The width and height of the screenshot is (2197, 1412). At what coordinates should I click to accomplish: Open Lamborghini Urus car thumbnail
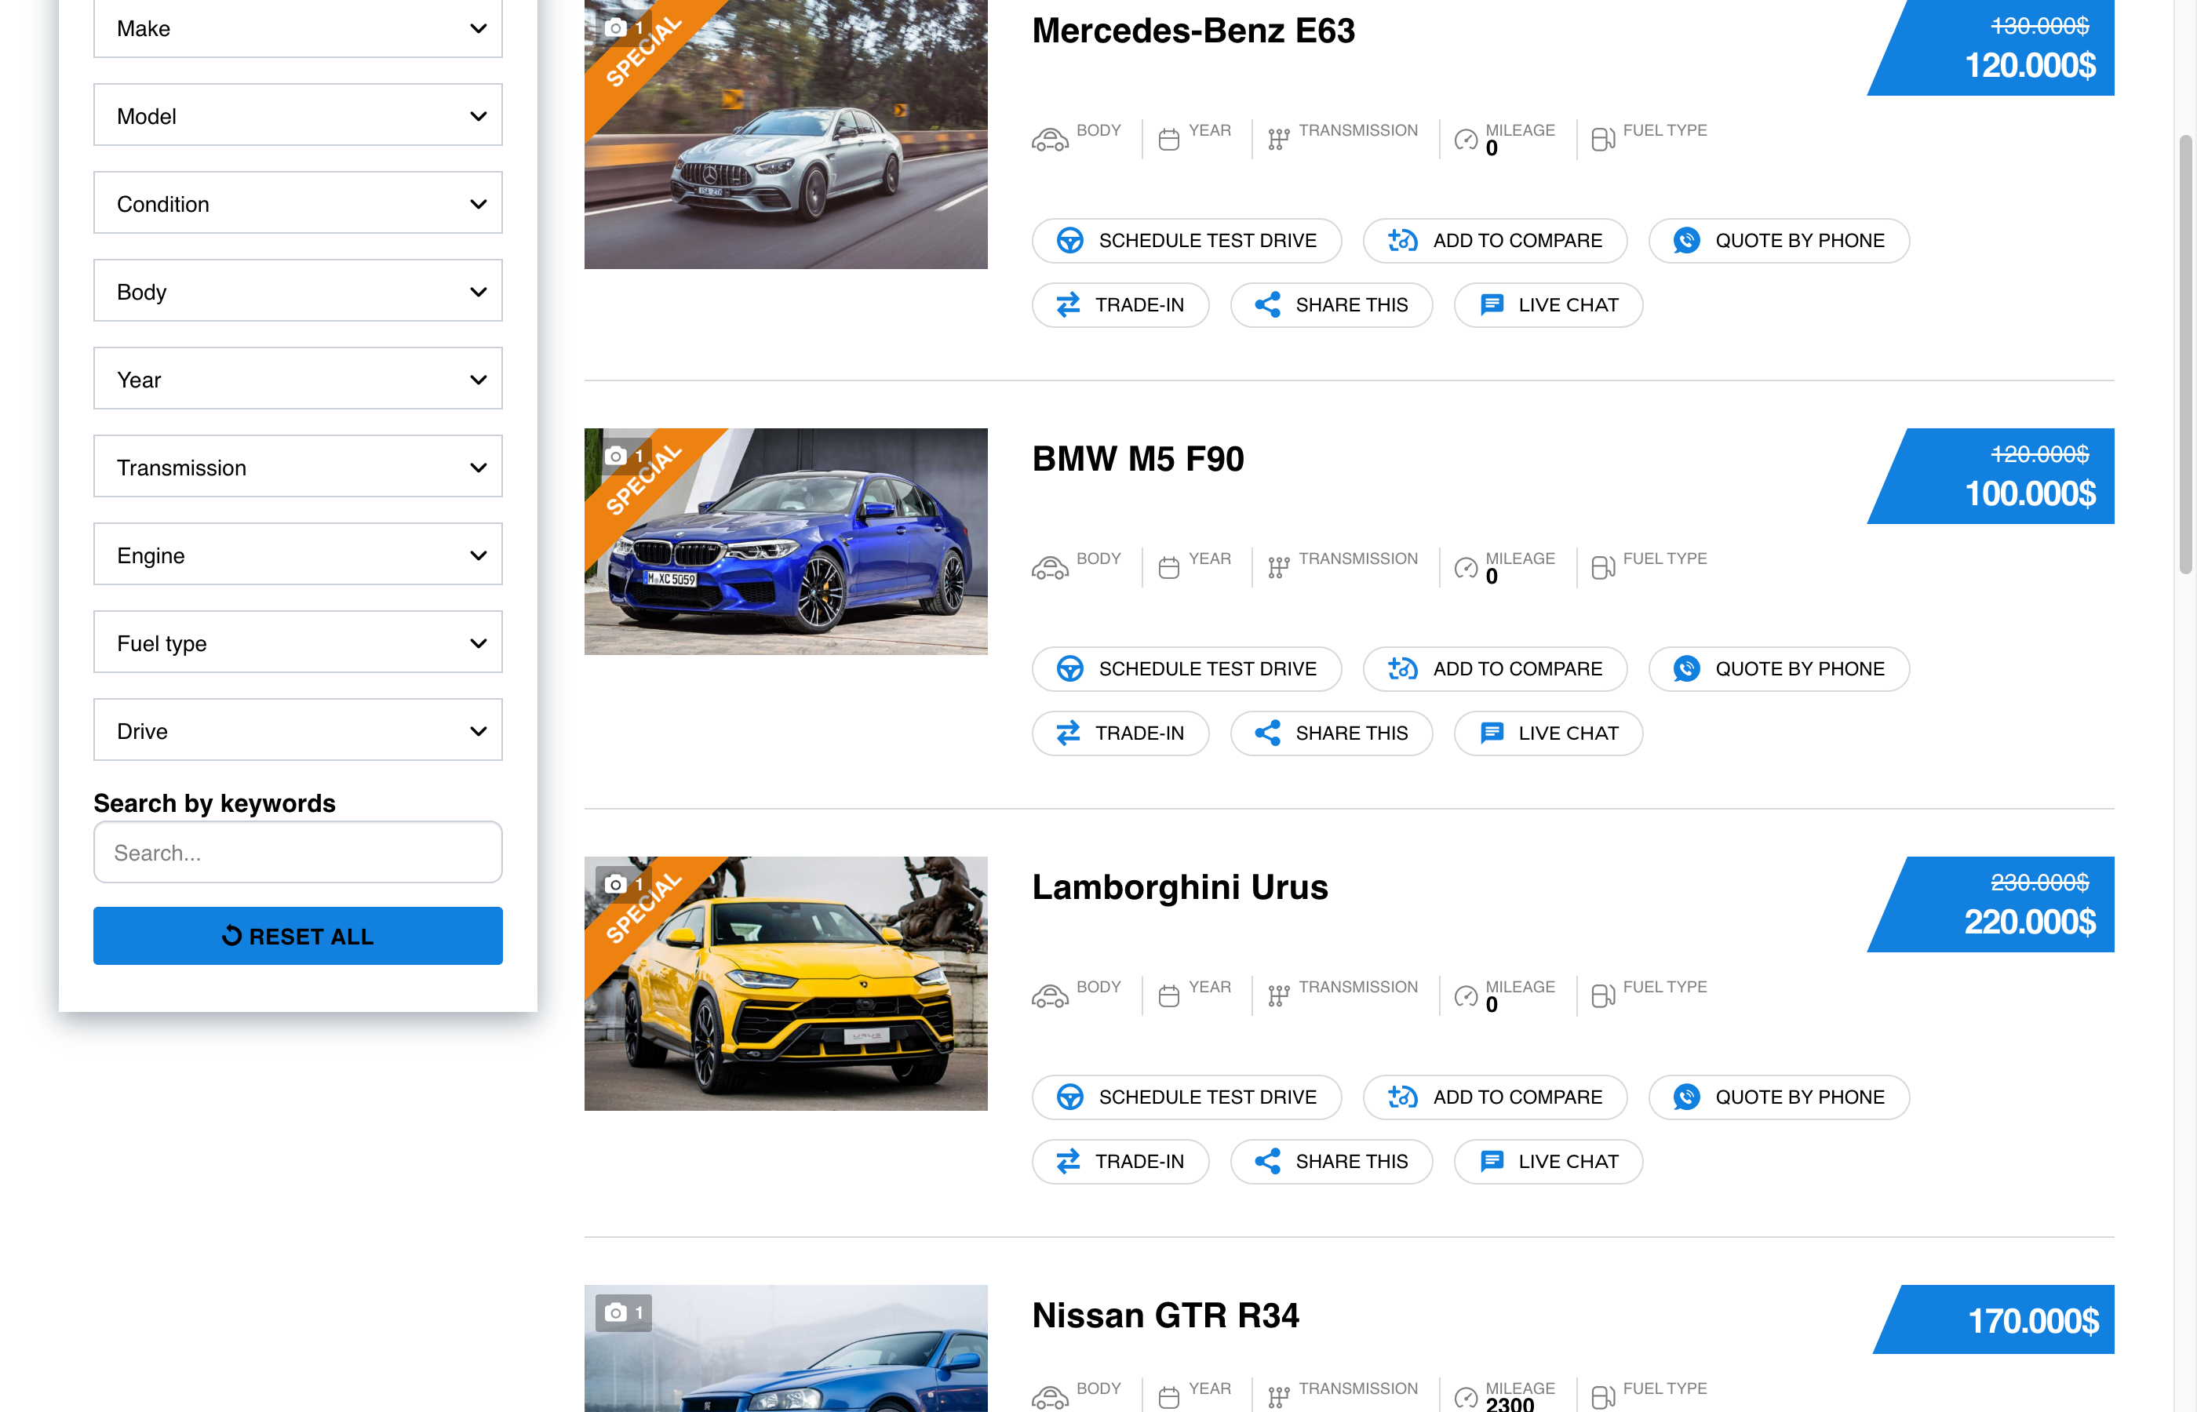786,983
